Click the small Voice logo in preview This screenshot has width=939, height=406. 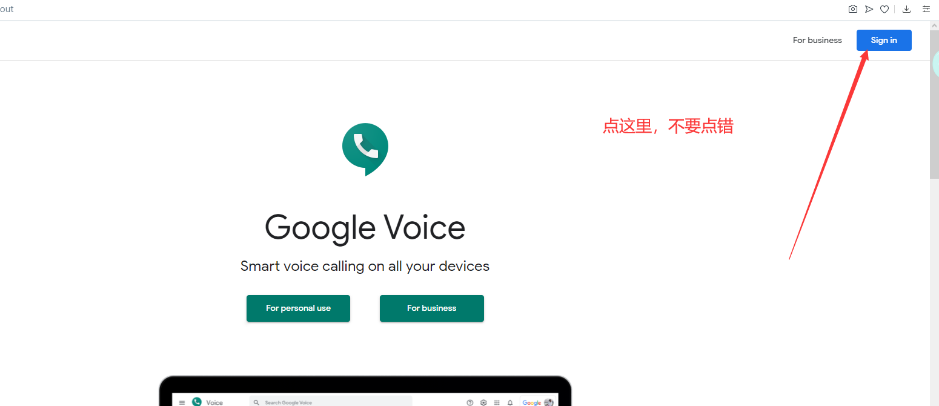pos(196,402)
